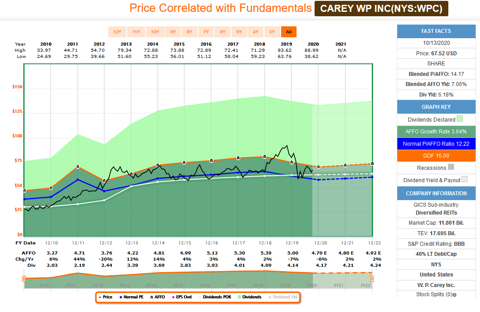Screen dimensions: 480x312
Task: Click the Dividends Declared green swatch
Action: pos(459,119)
